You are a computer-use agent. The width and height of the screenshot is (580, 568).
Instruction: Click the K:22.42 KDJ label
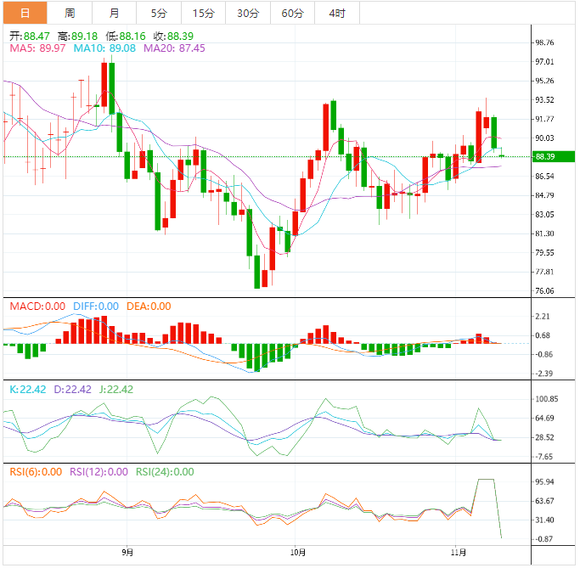(x=28, y=390)
